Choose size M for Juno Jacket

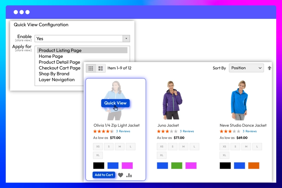184,147
